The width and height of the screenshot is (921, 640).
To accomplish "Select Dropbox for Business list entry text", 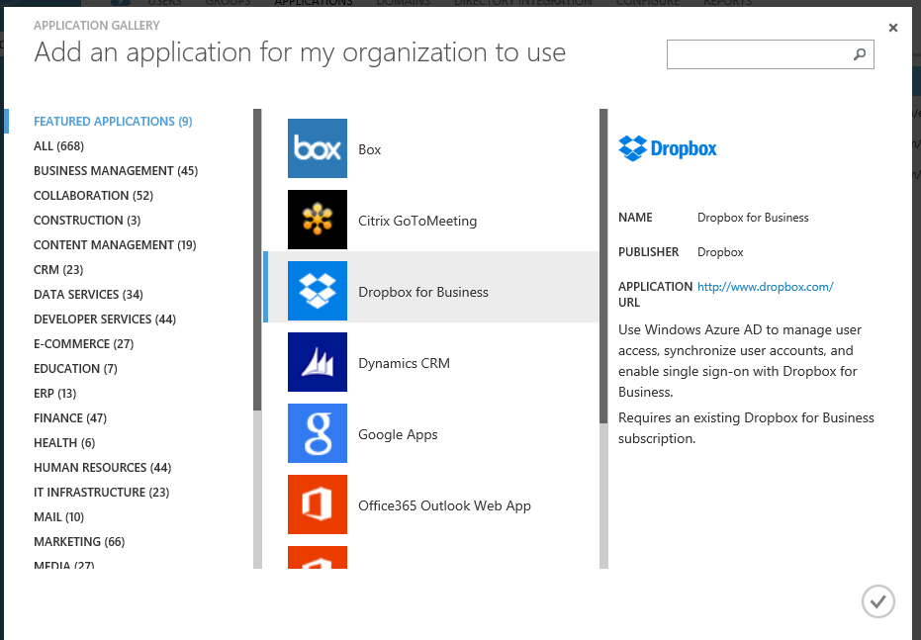I will tap(423, 292).
